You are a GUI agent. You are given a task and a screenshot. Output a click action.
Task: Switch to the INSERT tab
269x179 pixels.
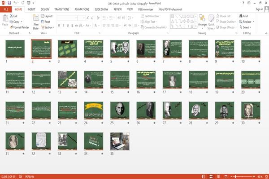point(31,9)
